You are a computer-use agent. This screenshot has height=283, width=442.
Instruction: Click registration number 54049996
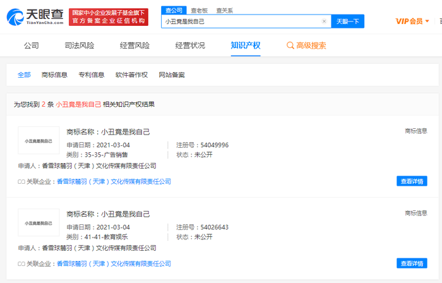click(215, 145)
